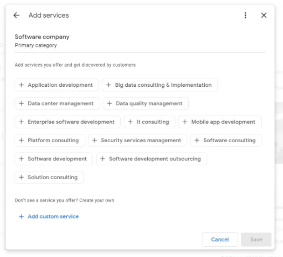The height and width of the screenshot is (257, 283).
Task: Click plus icon beside Platform consulting
Action: click(x=21, y=140)
